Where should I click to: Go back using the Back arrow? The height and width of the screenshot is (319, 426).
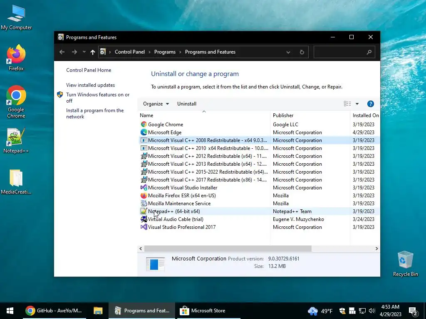click(x=62, y=52)
